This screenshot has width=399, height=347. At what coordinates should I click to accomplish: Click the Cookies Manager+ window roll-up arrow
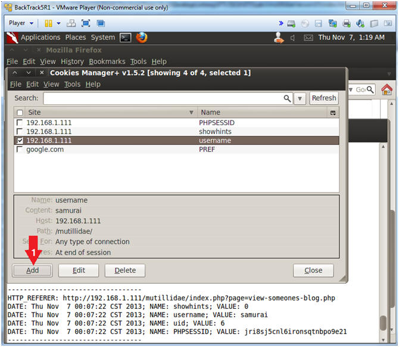(15, 73)
